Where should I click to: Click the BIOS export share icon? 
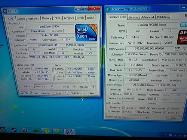tap(177, 49)
